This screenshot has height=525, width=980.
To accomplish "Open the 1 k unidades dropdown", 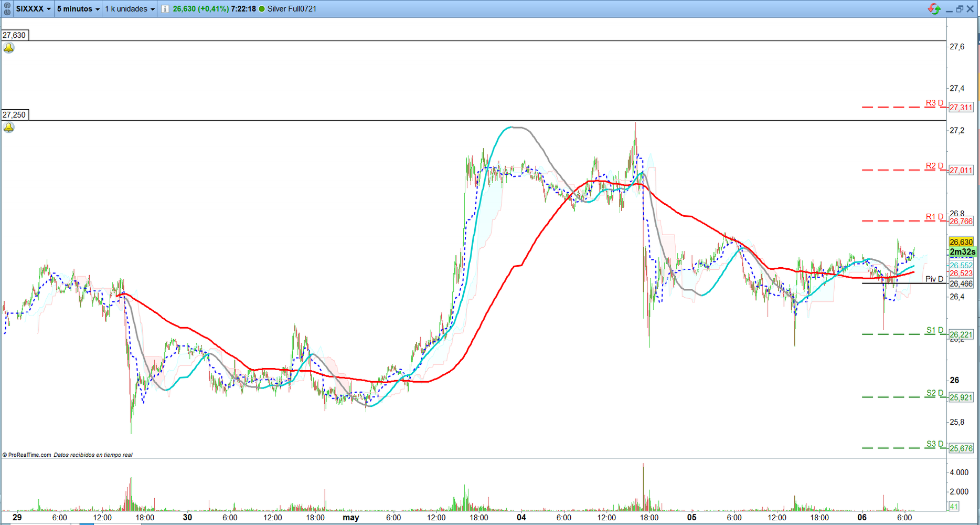I will [x=130, y=9].
